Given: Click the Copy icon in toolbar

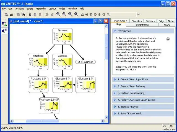Looking at the screenshot, I should (x=35, y=15).
